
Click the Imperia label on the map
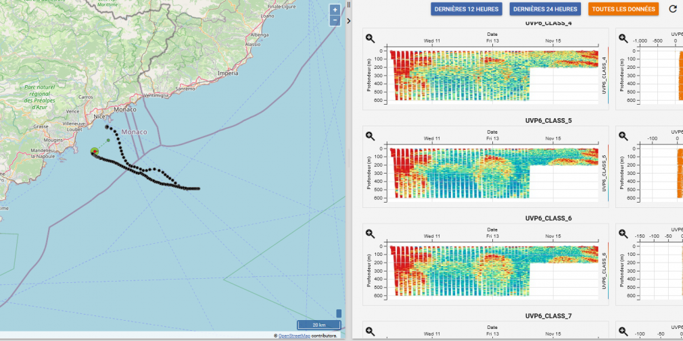pos(228,73)
